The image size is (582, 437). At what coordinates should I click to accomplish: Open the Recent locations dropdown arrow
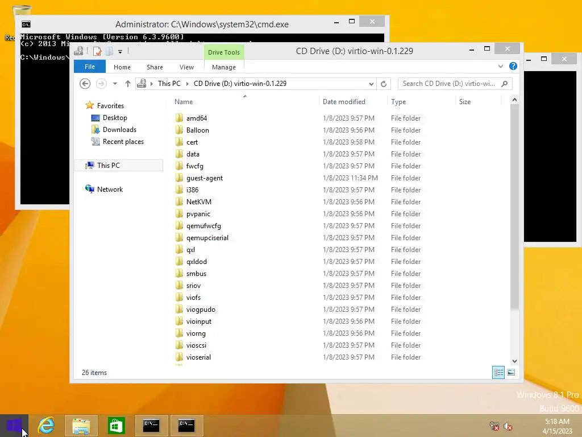pos(115,84)
